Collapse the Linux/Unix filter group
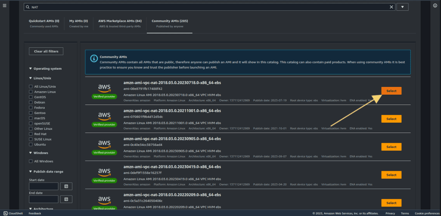 pyautogui.click(x=41, y=78)
